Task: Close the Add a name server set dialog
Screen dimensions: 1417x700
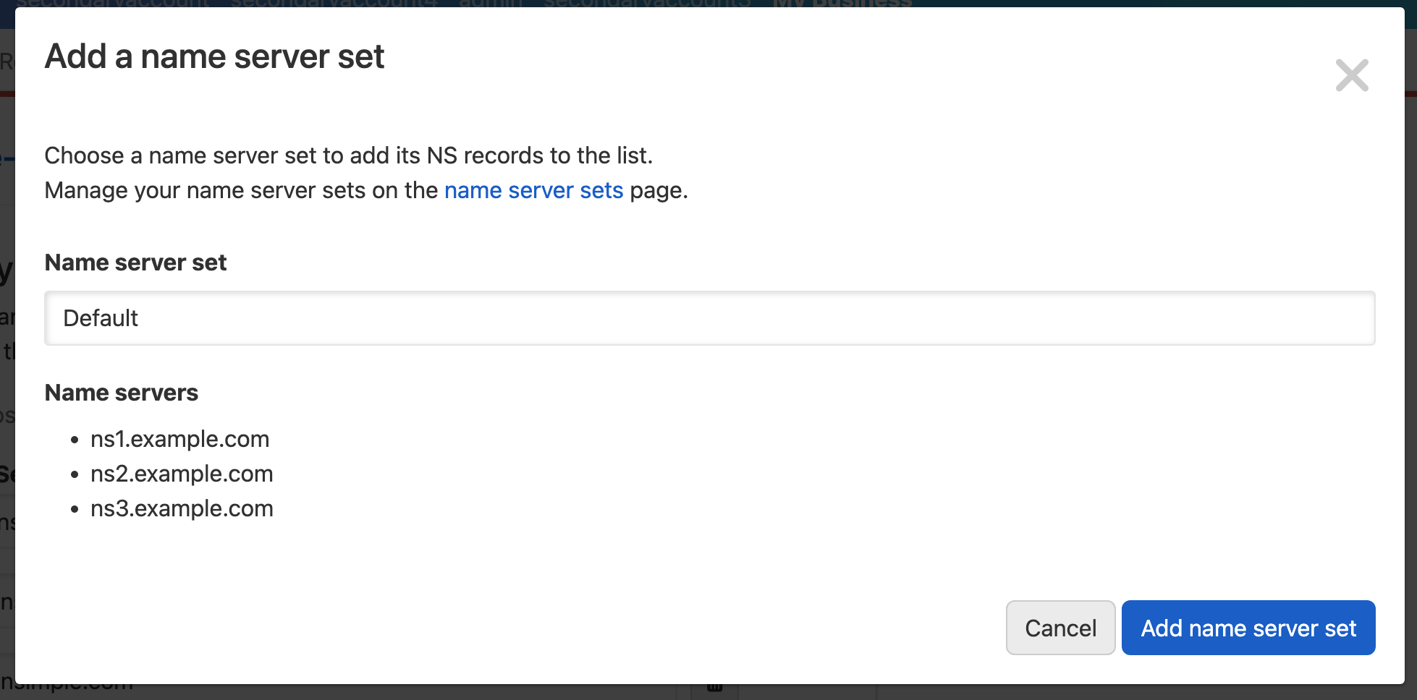Action: 1352,75
